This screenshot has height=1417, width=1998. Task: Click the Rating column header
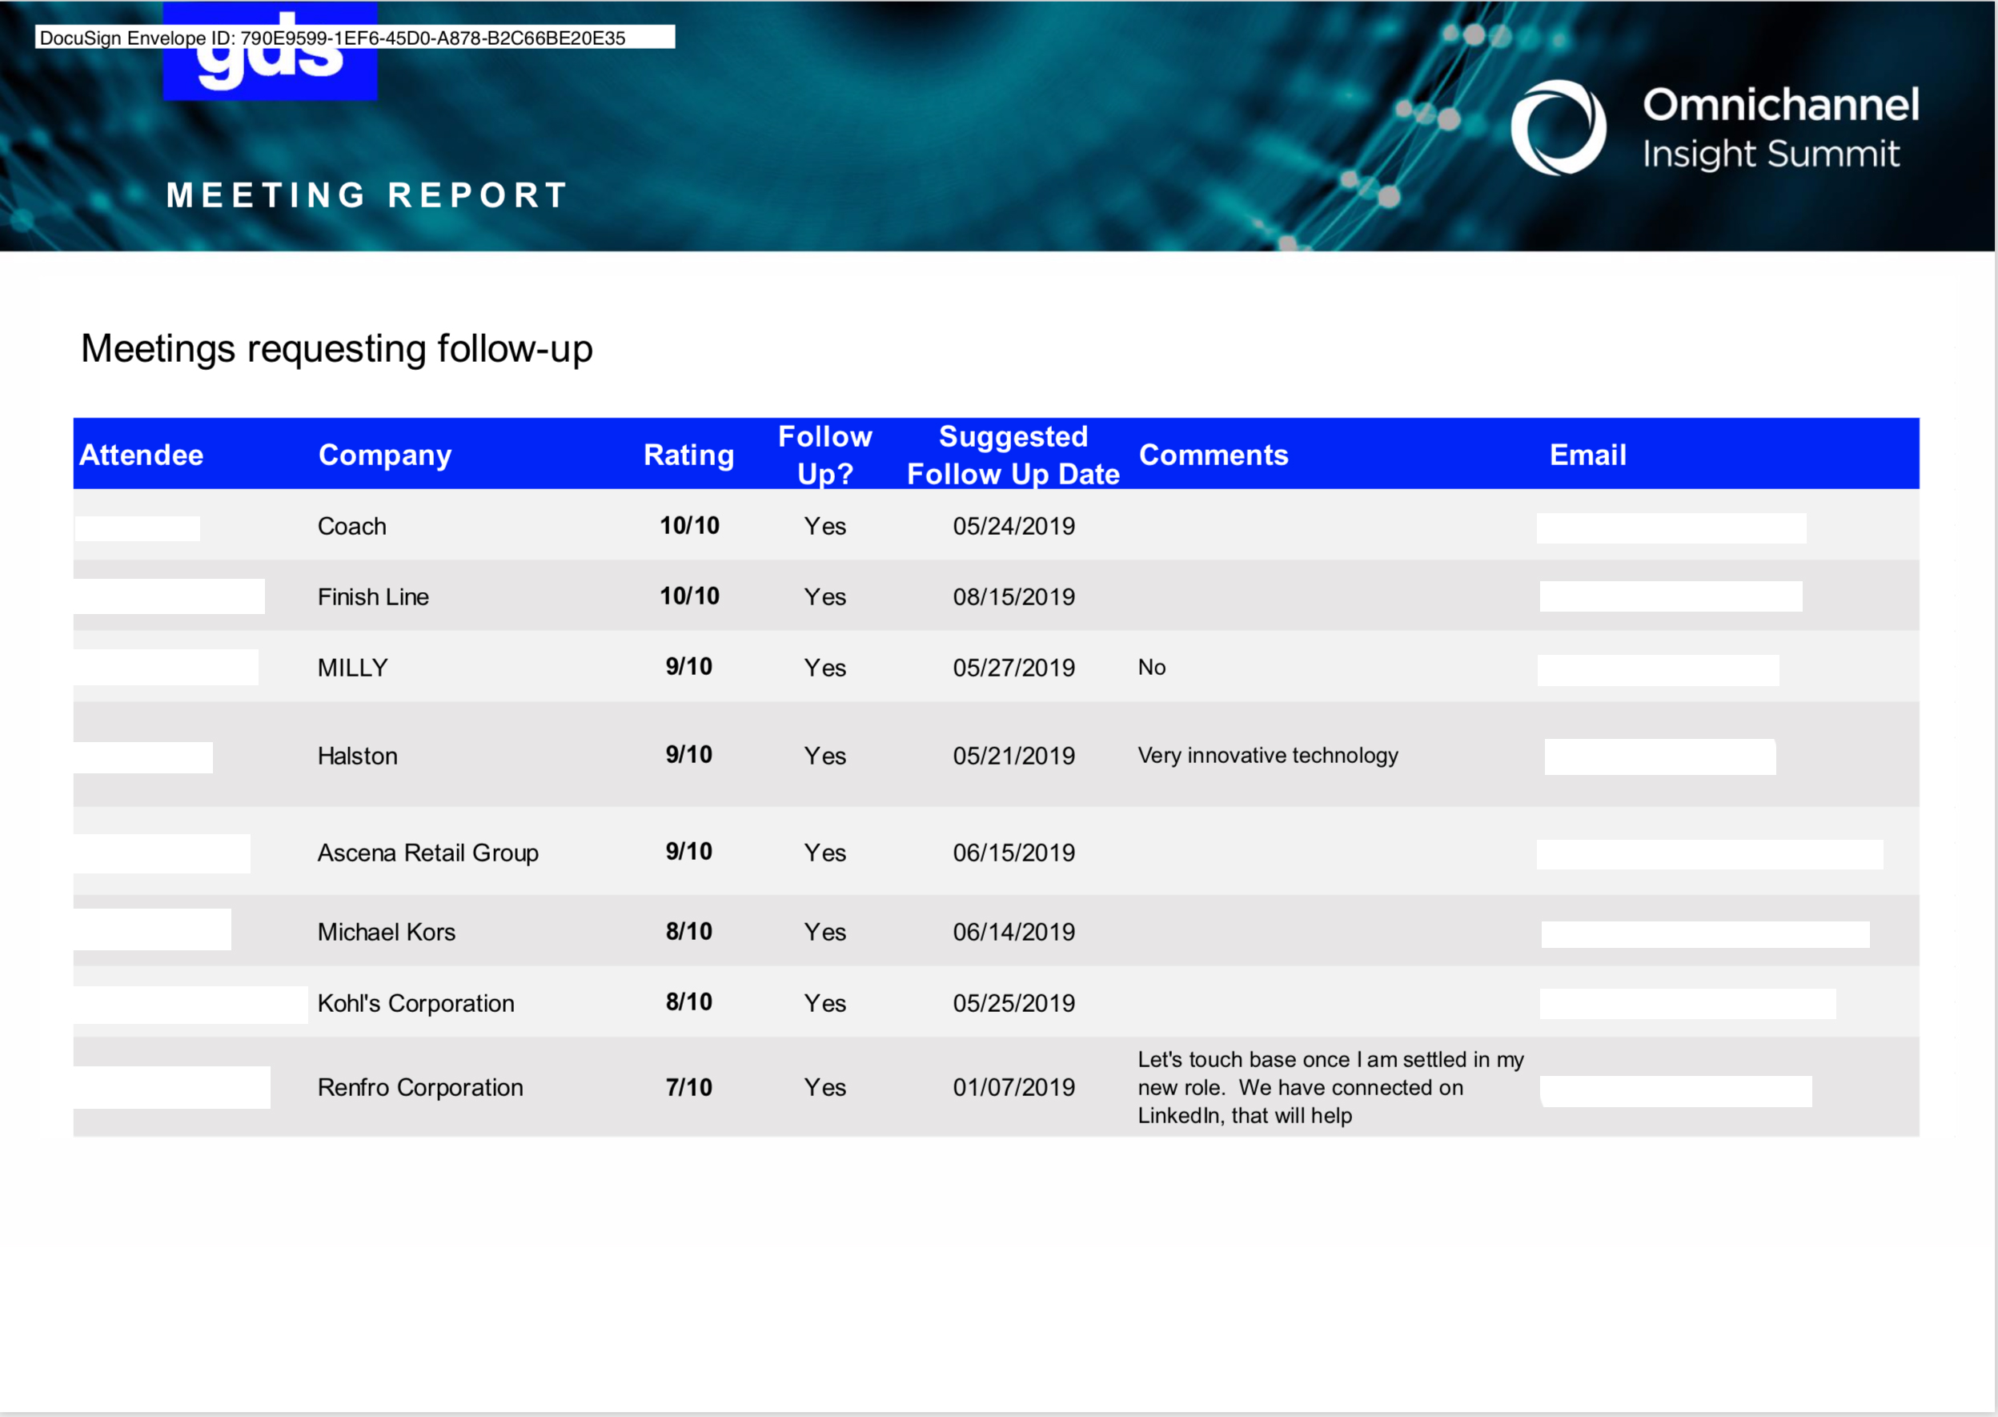click(688, 455)
